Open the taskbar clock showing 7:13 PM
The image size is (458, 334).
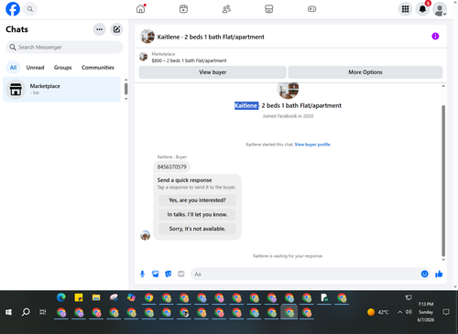(x=426, y=312)
